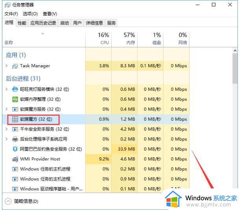Viewport: 239px width, 210px height.
Task: Expand the 千牛安全助手服务 process row
Action: coord(6,129)
